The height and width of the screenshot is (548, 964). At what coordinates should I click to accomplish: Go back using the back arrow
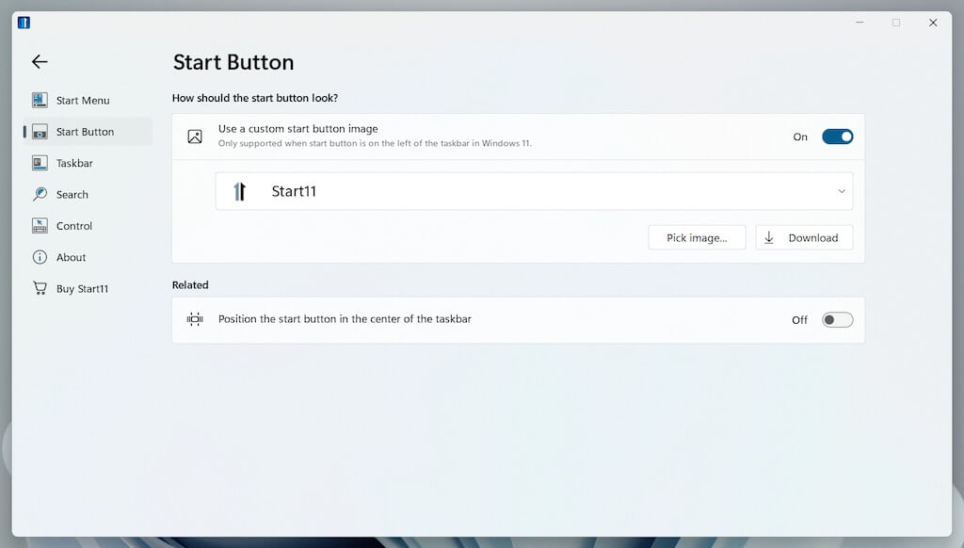pos(40,61)
